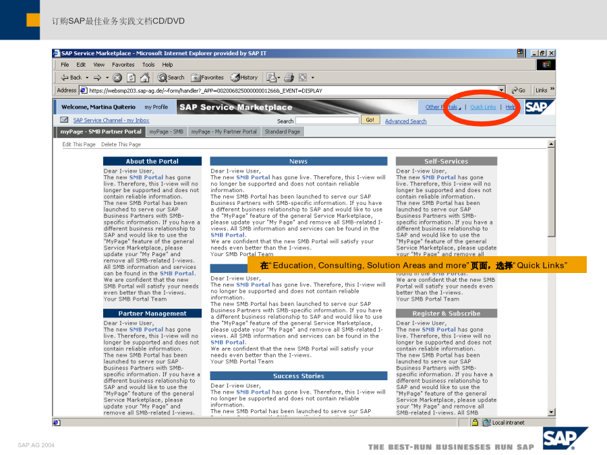
Task: Expand the Links bar chevron
Action: [x=552, y=89]
